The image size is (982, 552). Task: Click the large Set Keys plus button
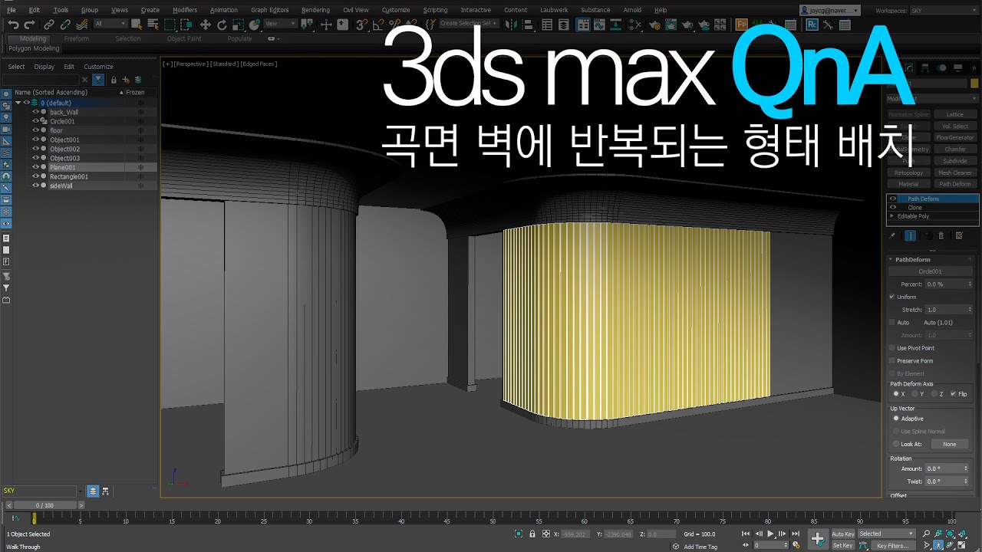[818, 539]
